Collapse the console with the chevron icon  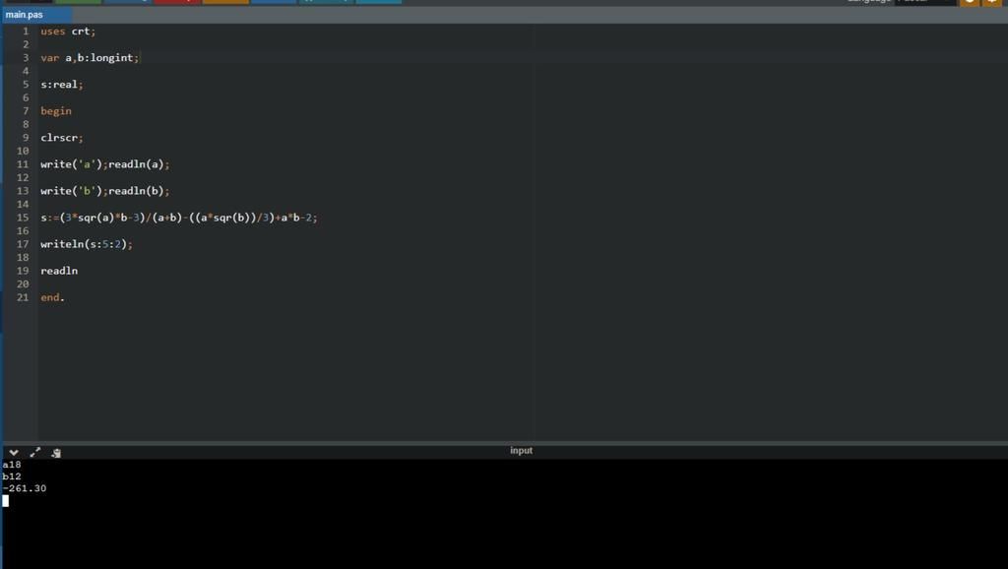(14, 453)
